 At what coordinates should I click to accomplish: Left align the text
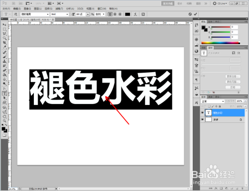[x=110, y=14]
